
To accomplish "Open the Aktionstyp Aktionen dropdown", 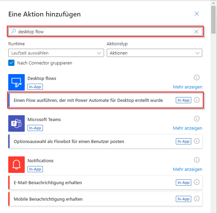I will pyautogui.click(x=155, y=53).
